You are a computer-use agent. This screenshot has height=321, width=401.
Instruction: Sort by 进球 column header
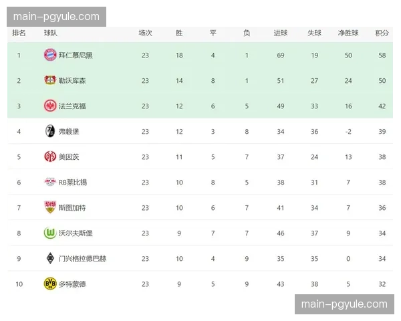click(280, 33)
